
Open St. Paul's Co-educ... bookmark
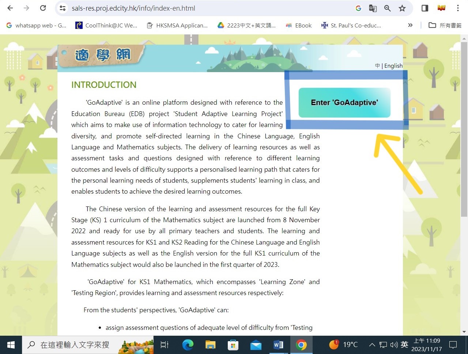[351, 25]
